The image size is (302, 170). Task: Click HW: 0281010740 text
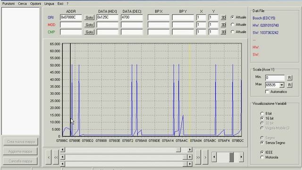266,25
